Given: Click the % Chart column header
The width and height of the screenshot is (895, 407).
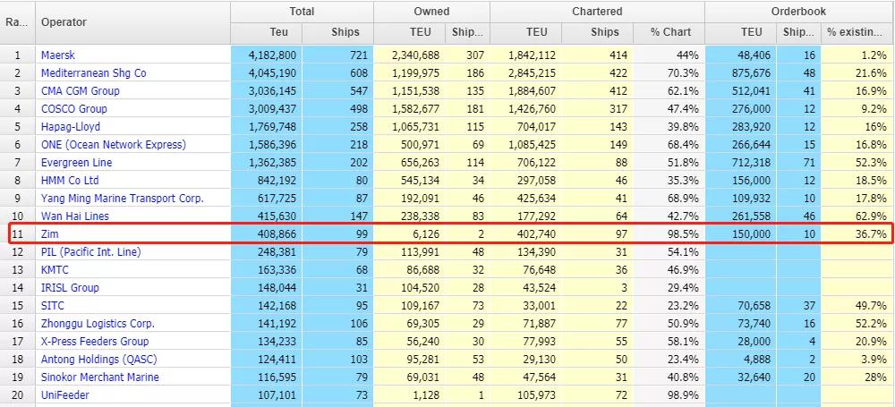Looking at the screenshot, I should pyautogui.click(x=670, y=32).
